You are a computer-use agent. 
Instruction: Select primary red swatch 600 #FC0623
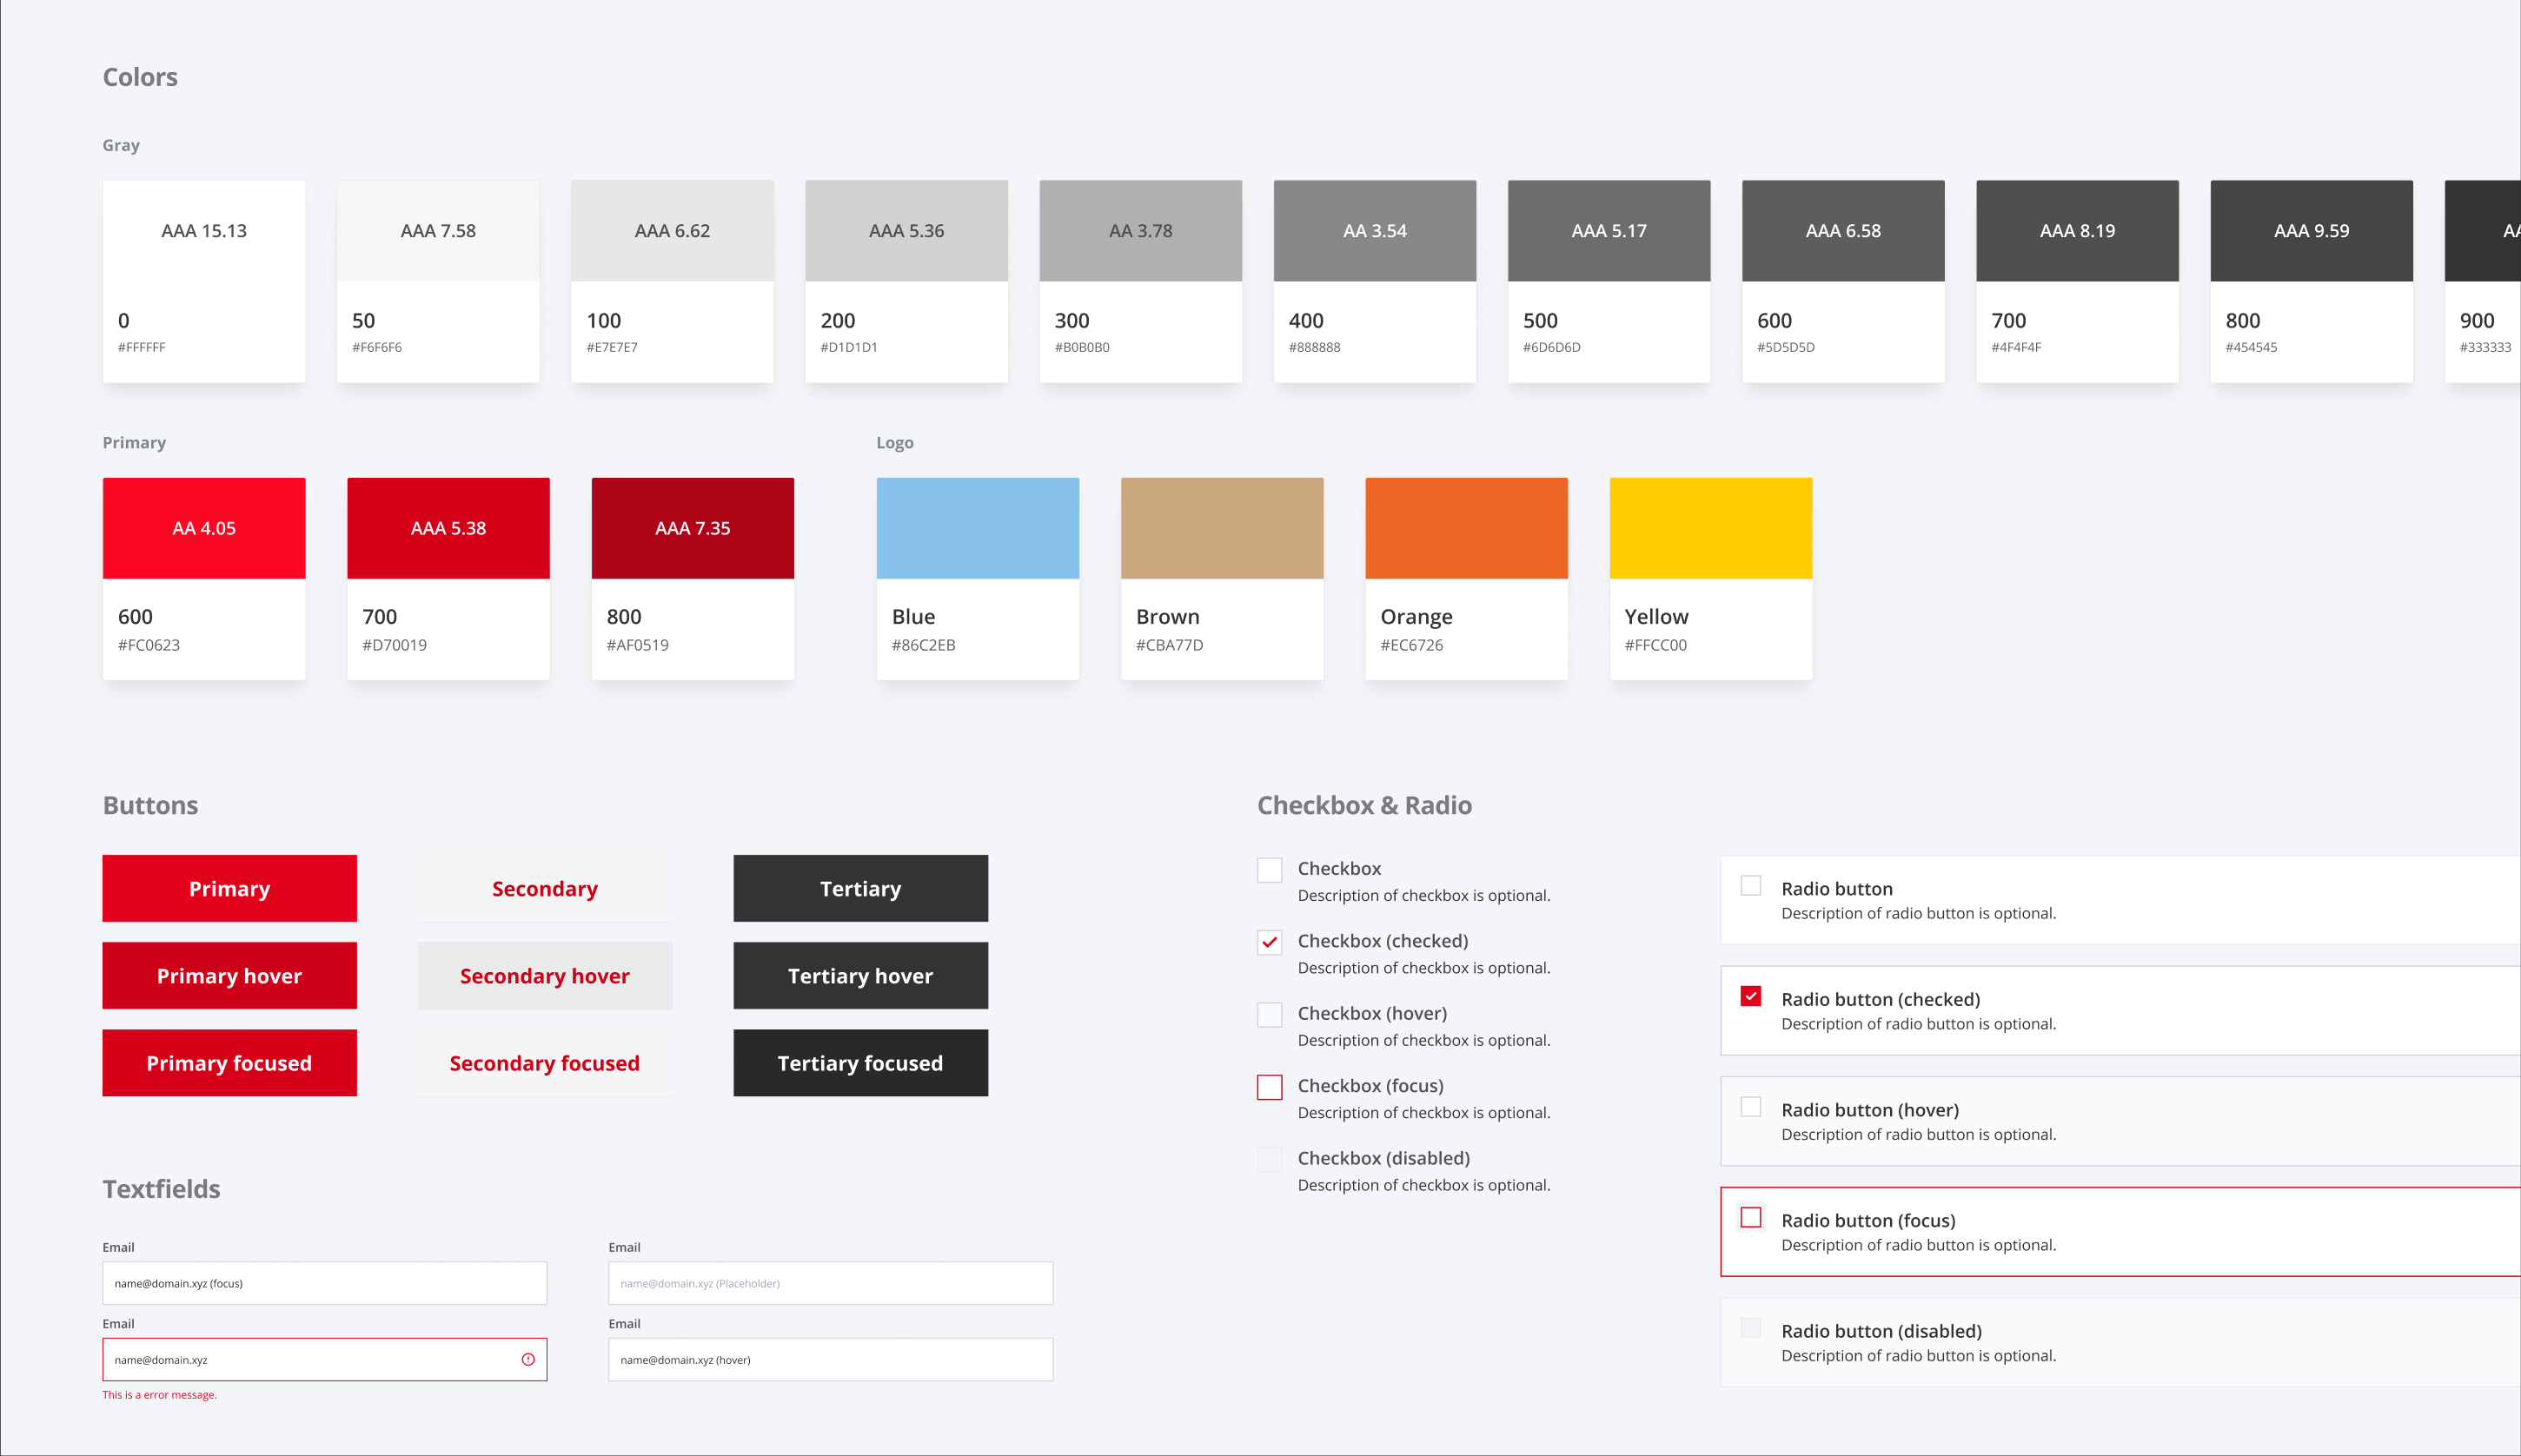[x=204, y=579]
